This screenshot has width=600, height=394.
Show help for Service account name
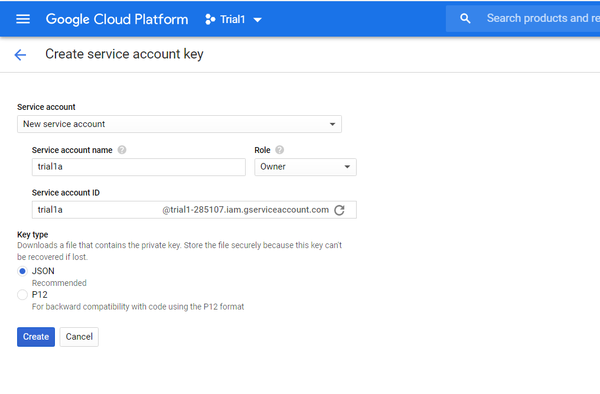(122, 149)
